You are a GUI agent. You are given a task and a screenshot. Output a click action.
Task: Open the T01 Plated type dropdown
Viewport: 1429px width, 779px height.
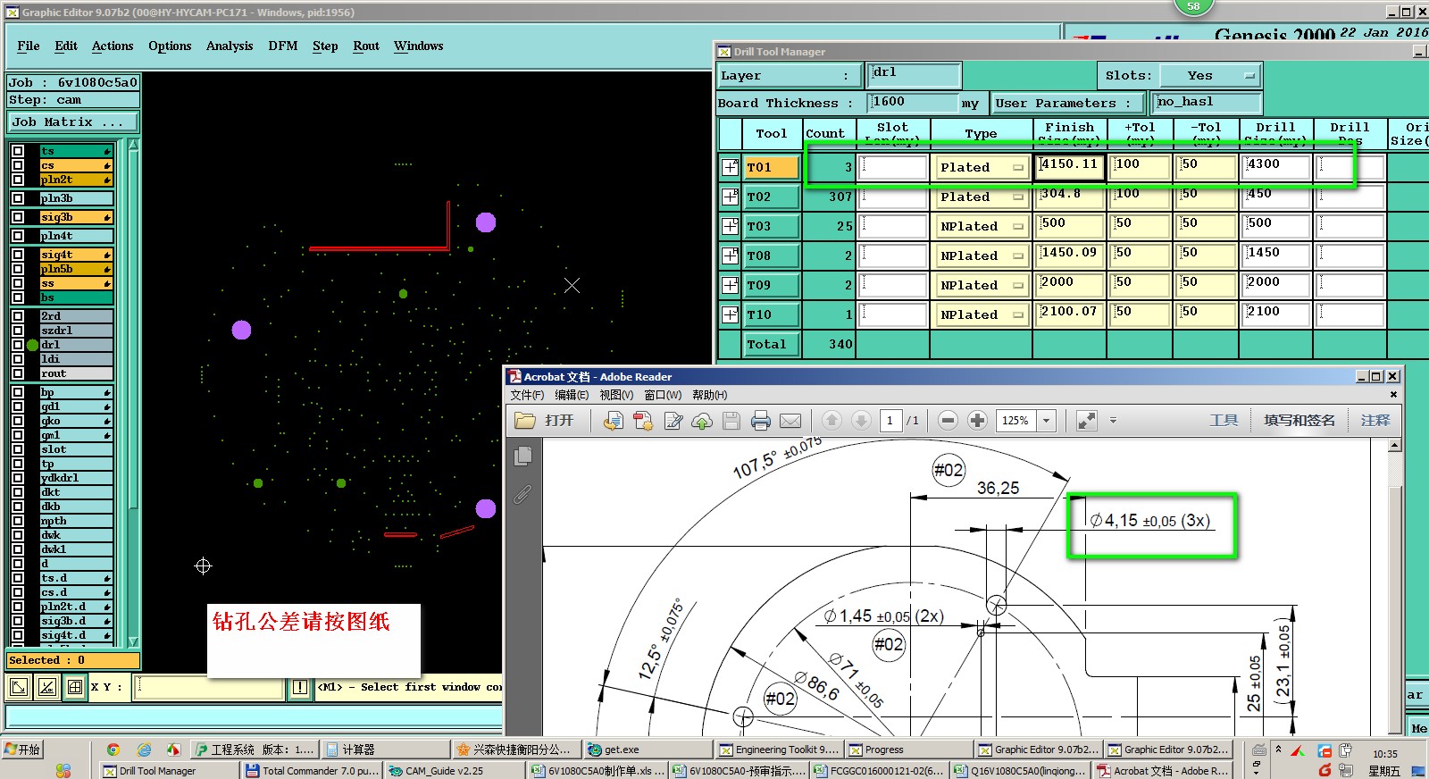pyautogui.click(x=981, y=167)
